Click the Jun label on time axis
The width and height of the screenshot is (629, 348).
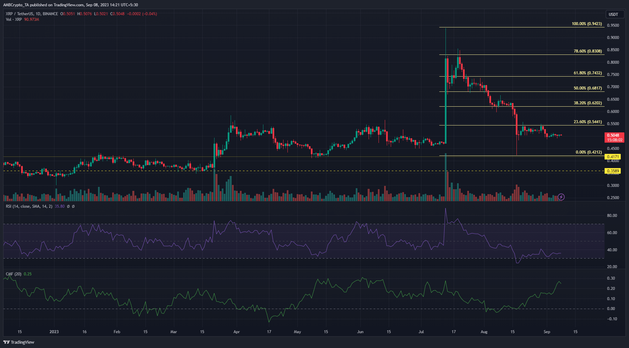click(360, 332)
